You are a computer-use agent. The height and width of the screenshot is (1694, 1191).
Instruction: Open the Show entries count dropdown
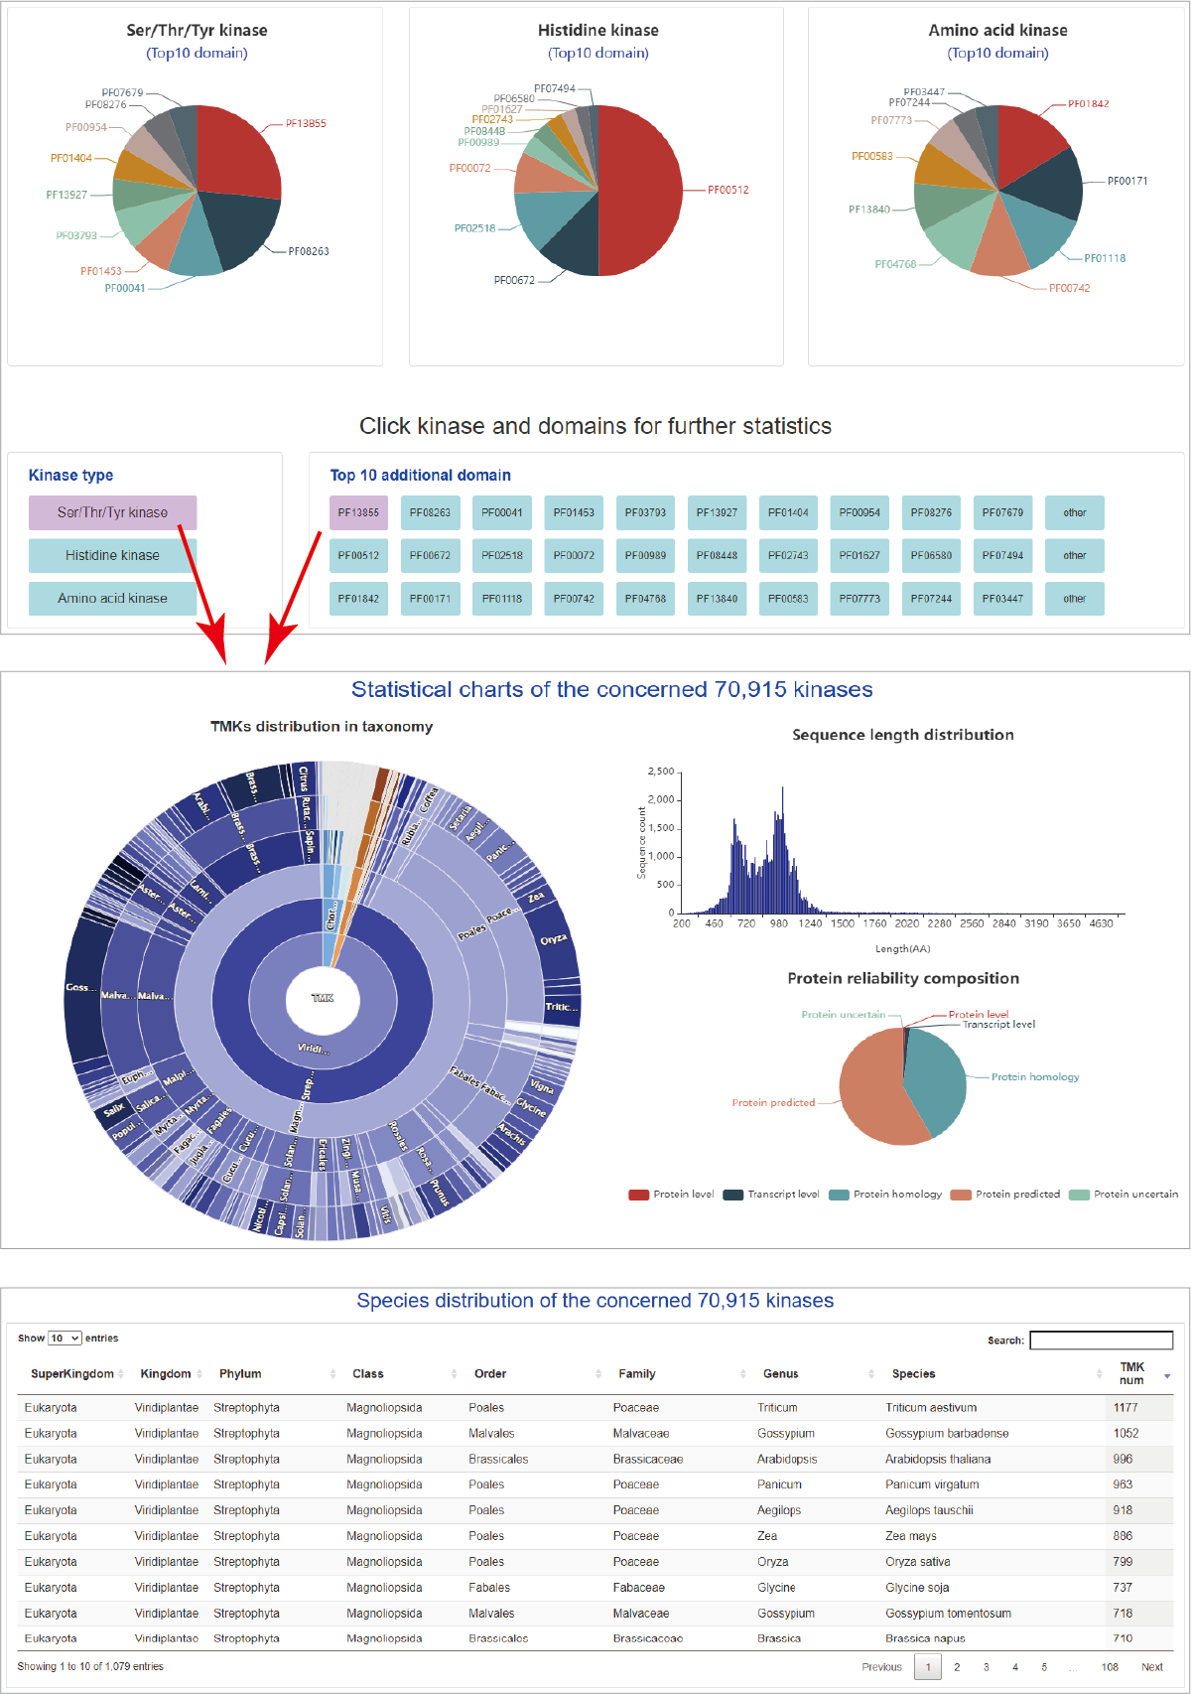pyautogui.click(x=65, y=1339)
